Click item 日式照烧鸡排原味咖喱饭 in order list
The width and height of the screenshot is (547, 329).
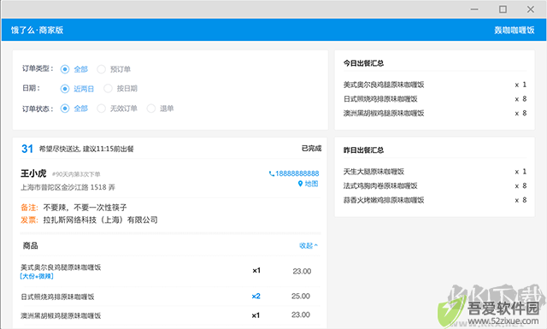coord(57,297)
